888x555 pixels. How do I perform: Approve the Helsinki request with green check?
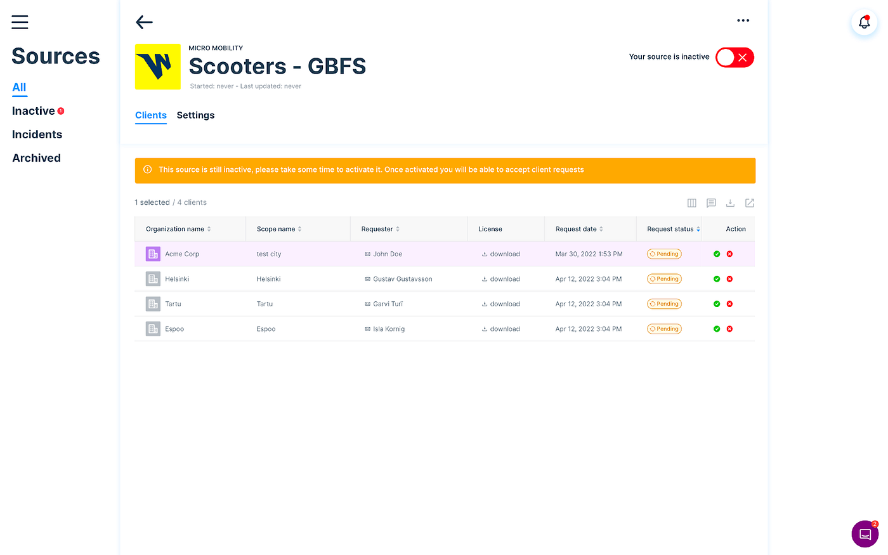coord(717,279)
